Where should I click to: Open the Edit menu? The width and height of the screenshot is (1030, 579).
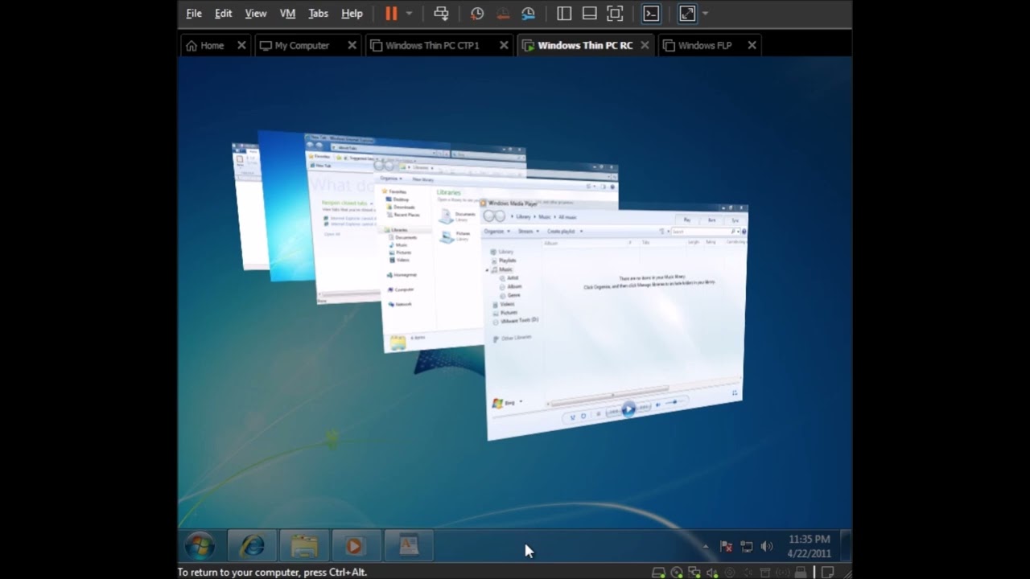[223, 14]
